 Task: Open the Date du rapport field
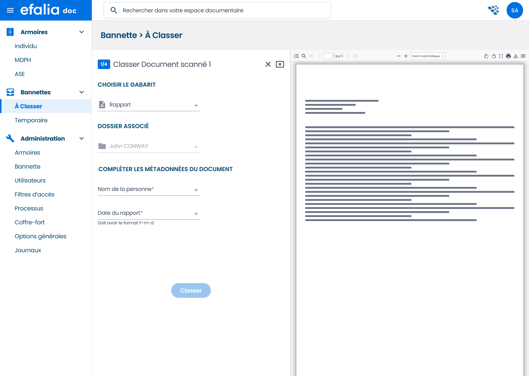(x=149, y=213)
